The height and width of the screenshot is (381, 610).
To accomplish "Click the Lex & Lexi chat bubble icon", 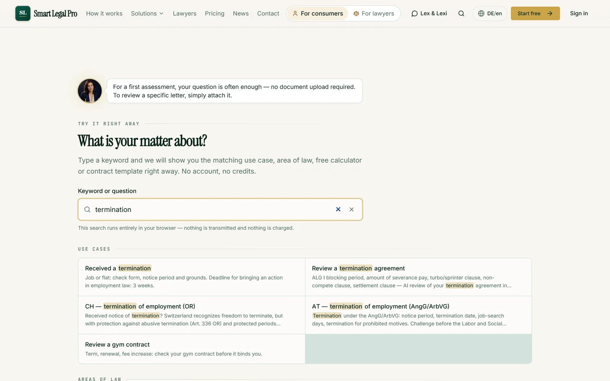I will (x=414, y=13).
